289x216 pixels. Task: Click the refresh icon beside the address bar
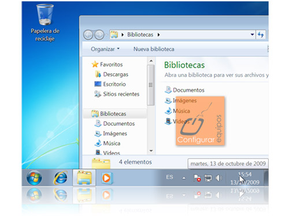click(261, 35)
